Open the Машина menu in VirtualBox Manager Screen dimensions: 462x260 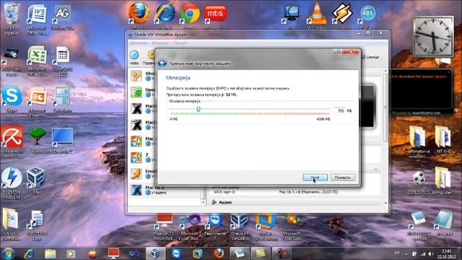pos(160,43)
